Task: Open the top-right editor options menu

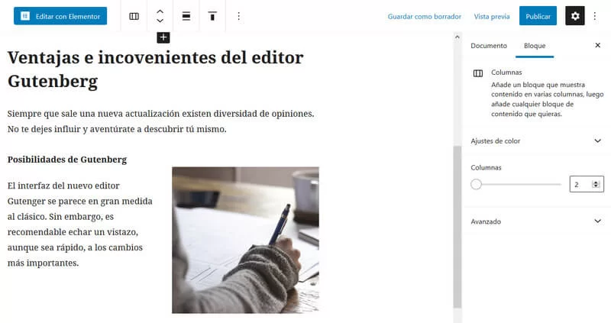Action: (595, 16)
